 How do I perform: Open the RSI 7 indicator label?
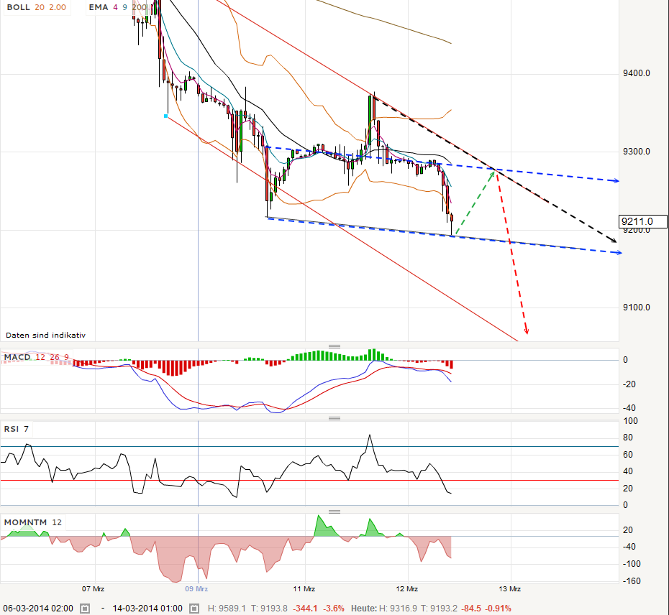(x=17, y=429)
